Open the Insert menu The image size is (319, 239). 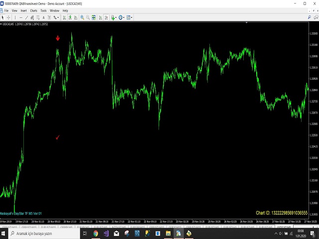click(x=23, y=11)
